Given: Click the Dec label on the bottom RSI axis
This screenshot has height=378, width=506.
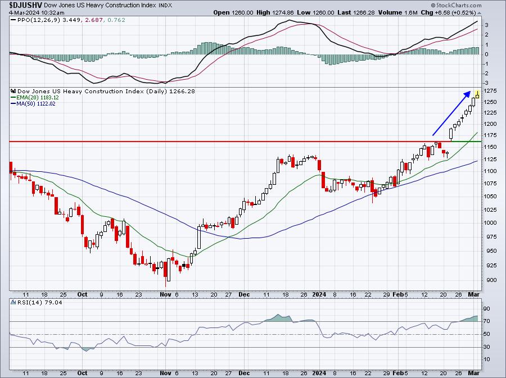Looking at the screenshot, I should pos(244,373).
